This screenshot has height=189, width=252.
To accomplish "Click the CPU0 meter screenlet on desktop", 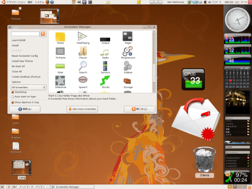I will tap(193, 79).
